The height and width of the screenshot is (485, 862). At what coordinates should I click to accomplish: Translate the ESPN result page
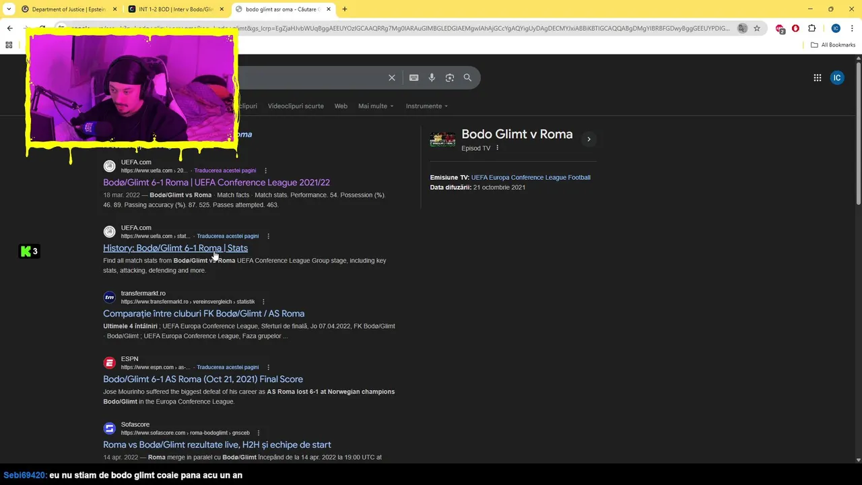point(228,368)
